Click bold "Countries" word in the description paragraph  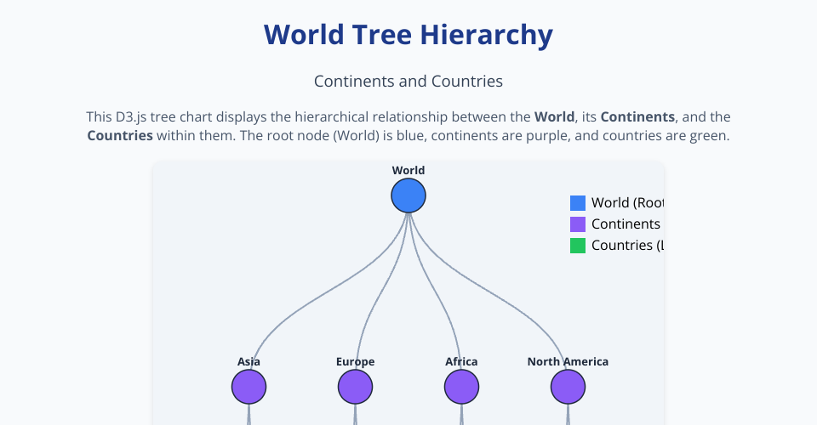coord(120,136)
